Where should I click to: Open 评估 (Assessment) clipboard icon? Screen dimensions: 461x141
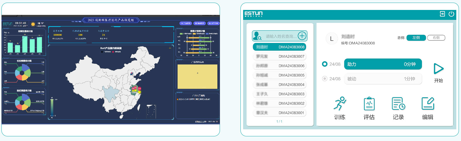[369, 104]
